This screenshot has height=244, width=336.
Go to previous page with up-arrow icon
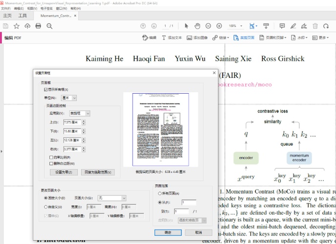[x=143, y=26]
